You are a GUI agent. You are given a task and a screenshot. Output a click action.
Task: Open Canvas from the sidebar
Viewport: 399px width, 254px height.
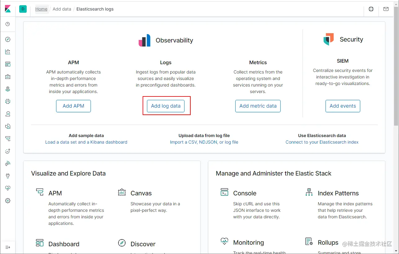pos(8,77)
